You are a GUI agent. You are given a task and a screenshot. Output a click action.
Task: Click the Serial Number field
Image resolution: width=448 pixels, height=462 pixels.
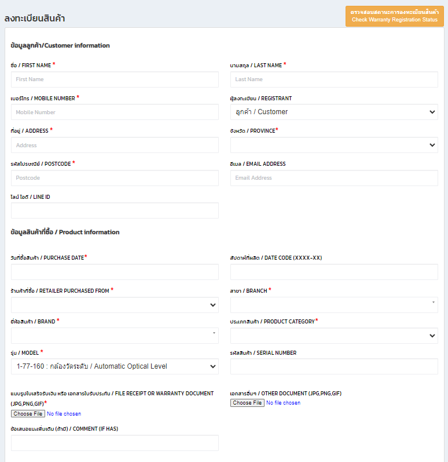[x=334, y=366]
